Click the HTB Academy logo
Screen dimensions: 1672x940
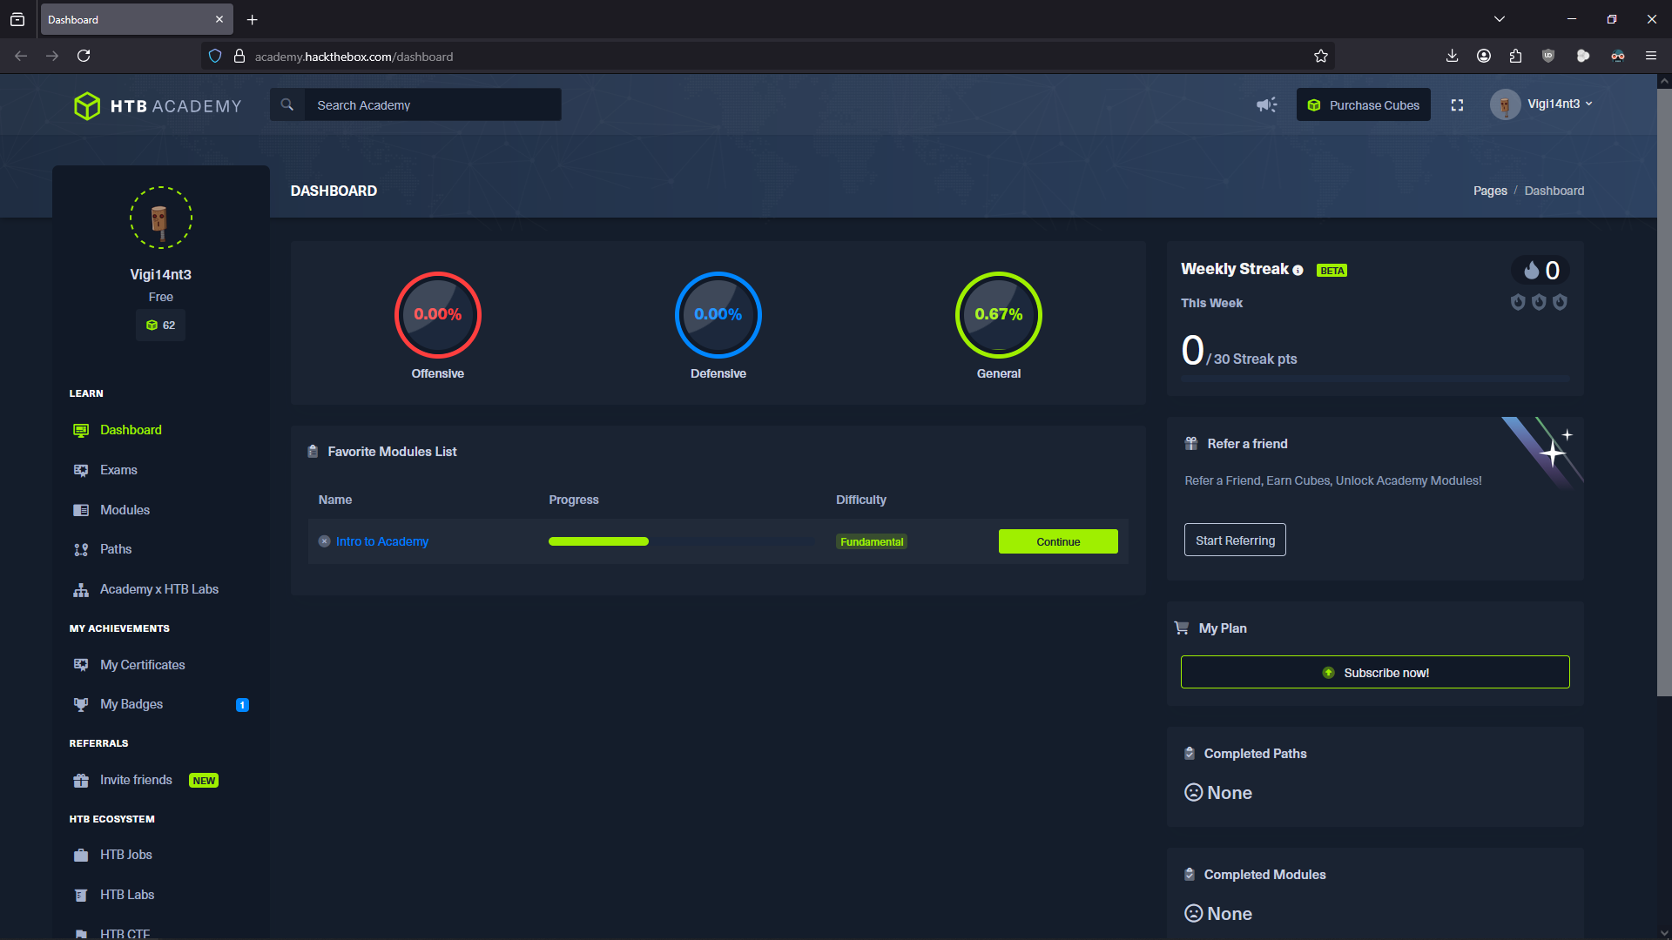click(x=158, y=106)
